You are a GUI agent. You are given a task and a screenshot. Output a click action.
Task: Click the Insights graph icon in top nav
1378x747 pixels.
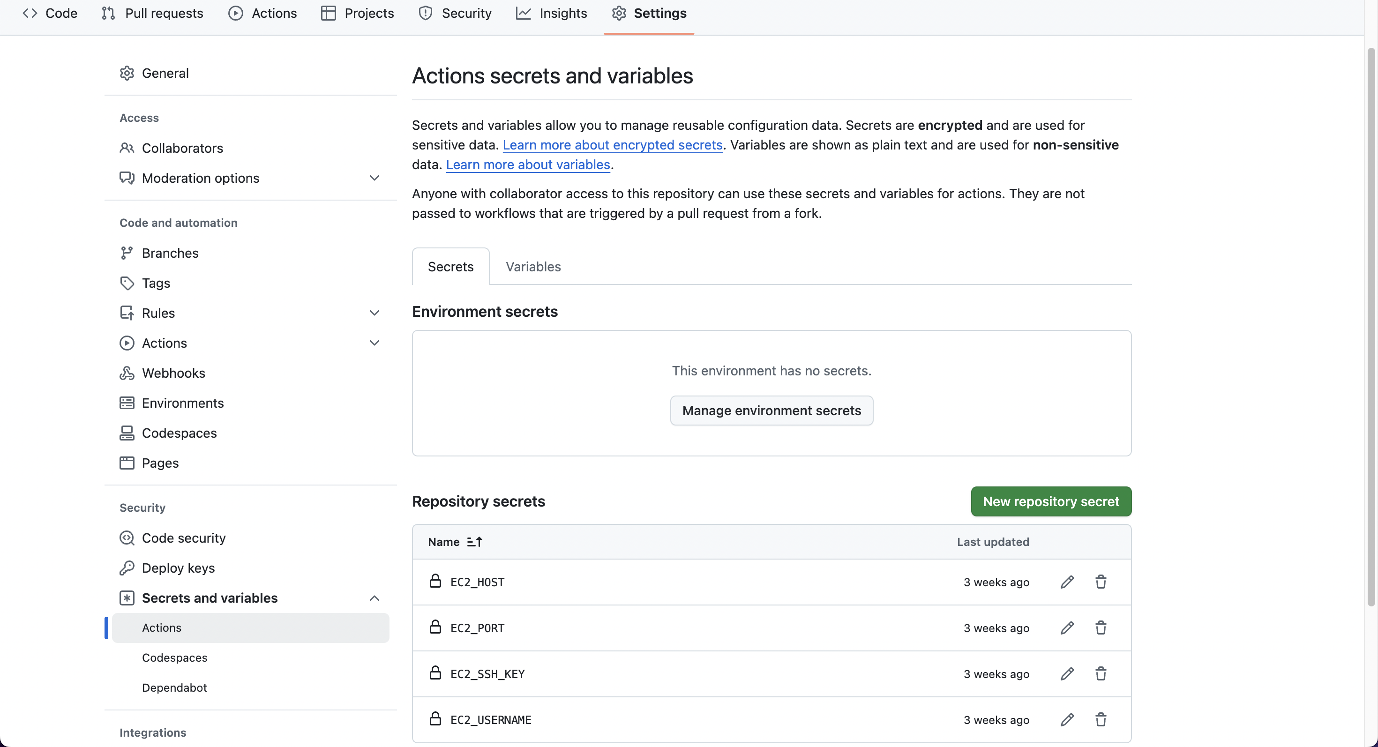[525, 13]
